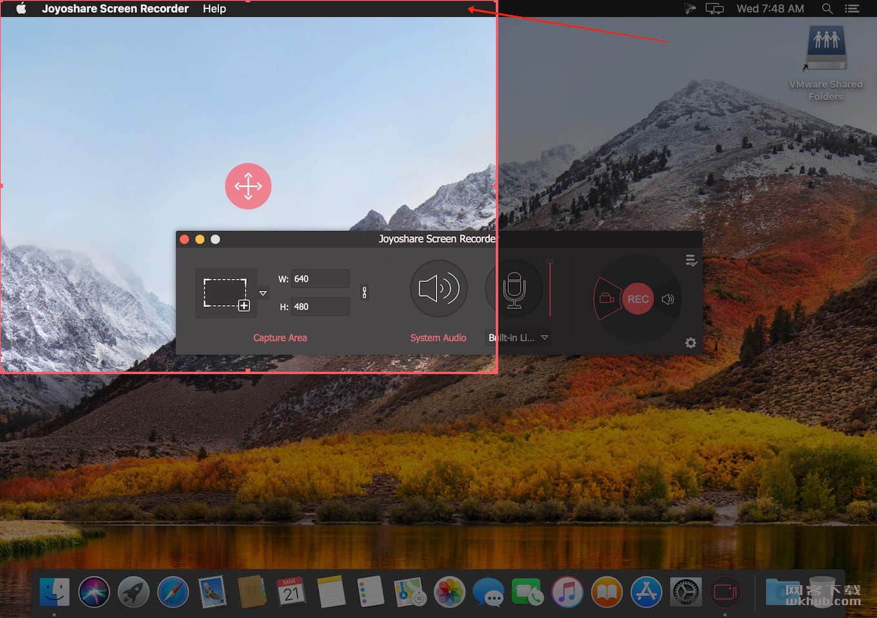877x618 pixels.
Task: Open Contacts from the dock
Action: point(252,592)
